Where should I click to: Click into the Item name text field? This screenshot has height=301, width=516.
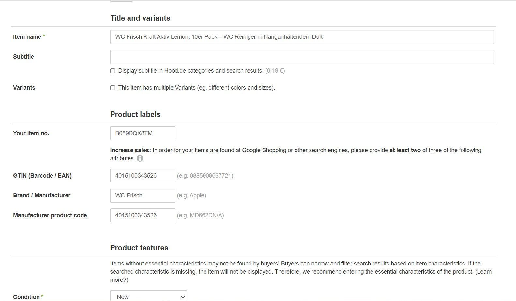[302, 37]
